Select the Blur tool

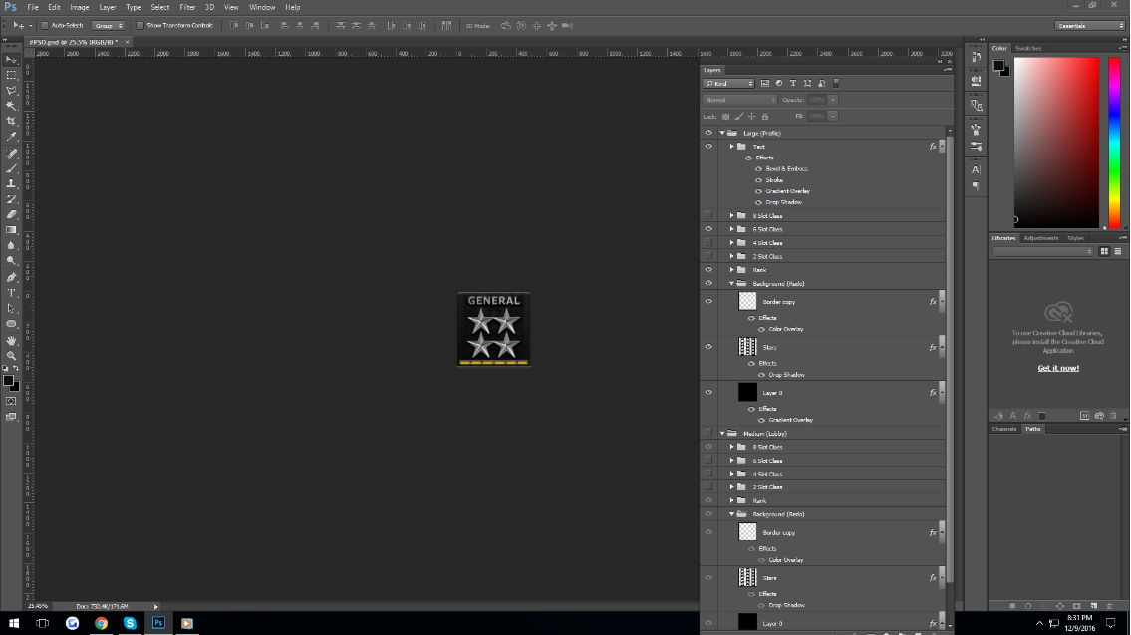(11, 245)
